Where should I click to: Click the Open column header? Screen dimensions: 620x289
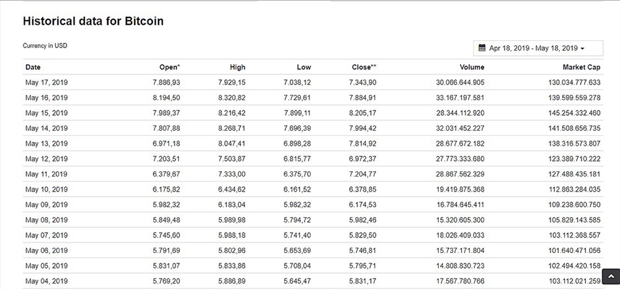170,67
